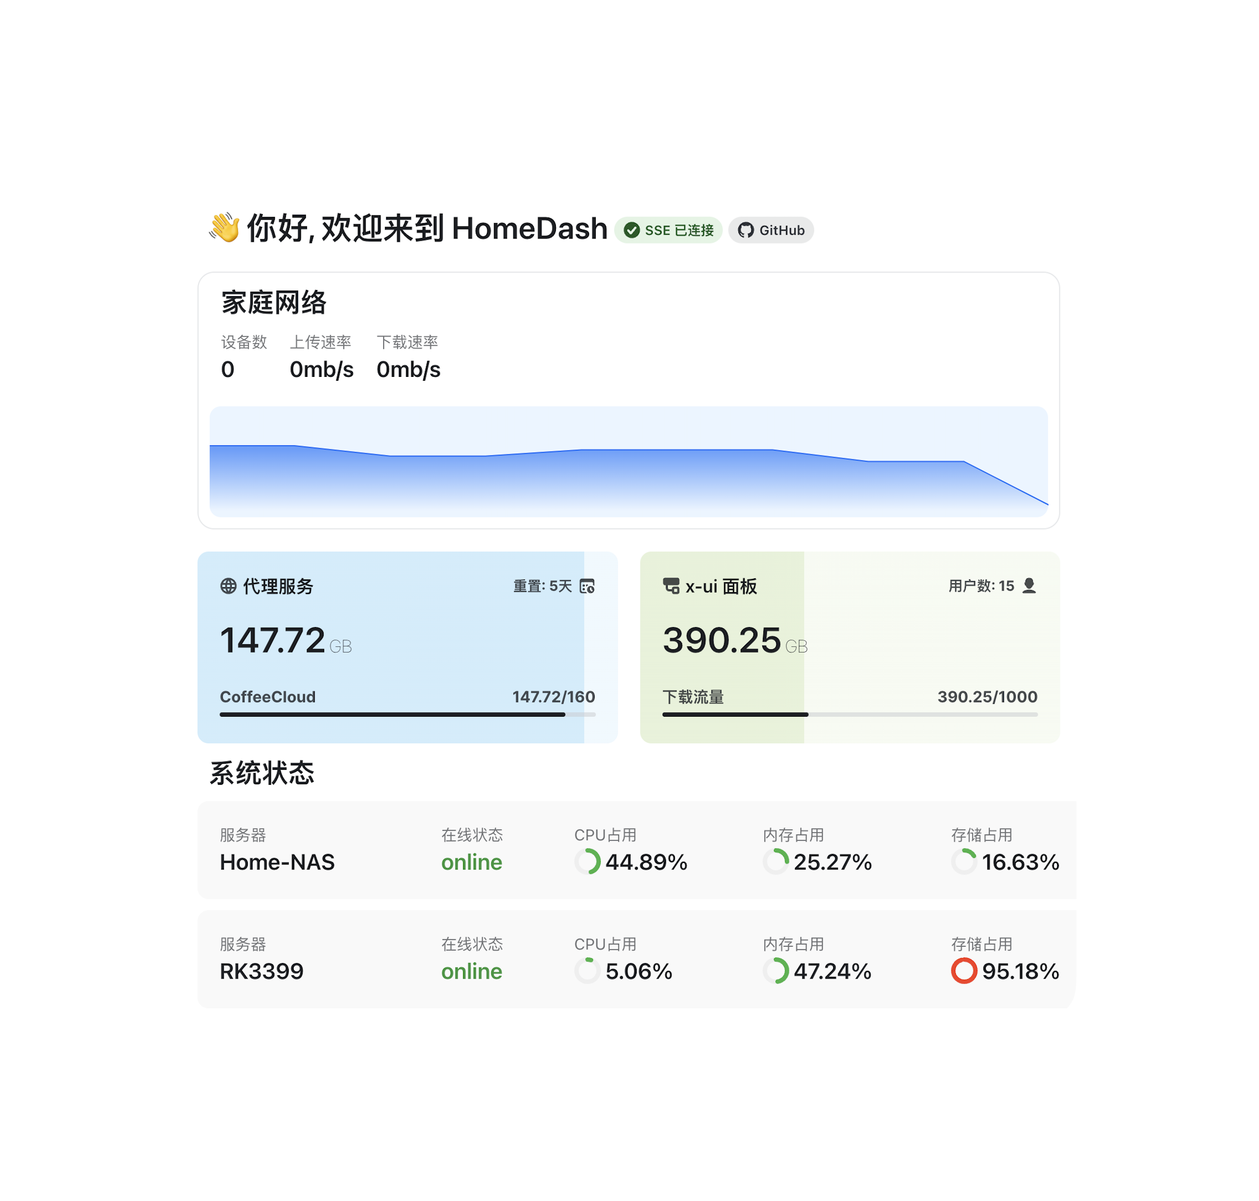
Task: Open the GitHub link badge
Action: pyautogui.click(x=771, y=230)
